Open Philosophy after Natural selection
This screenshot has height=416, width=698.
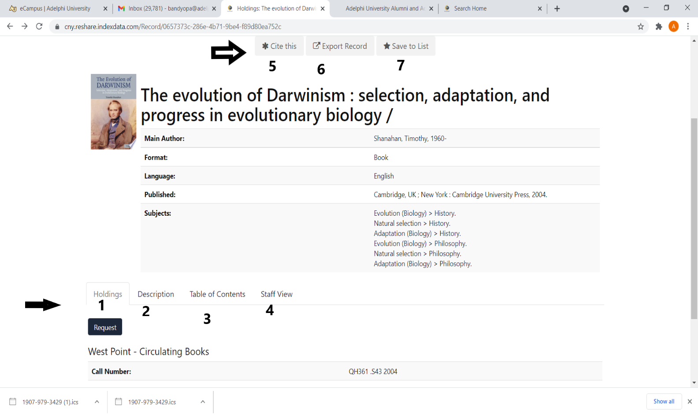(x=445, y=254)
